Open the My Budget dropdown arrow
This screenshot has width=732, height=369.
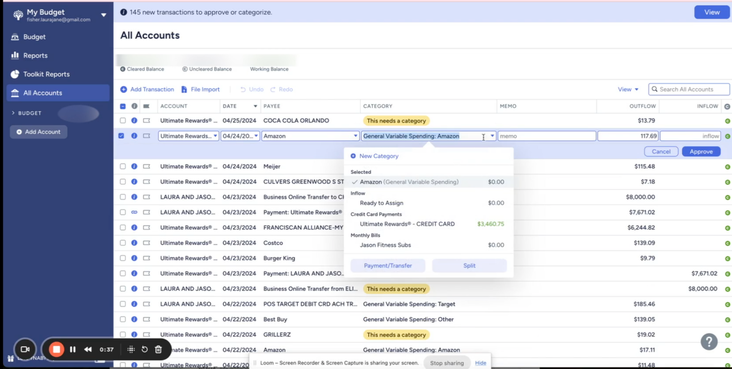coord(104,15)
